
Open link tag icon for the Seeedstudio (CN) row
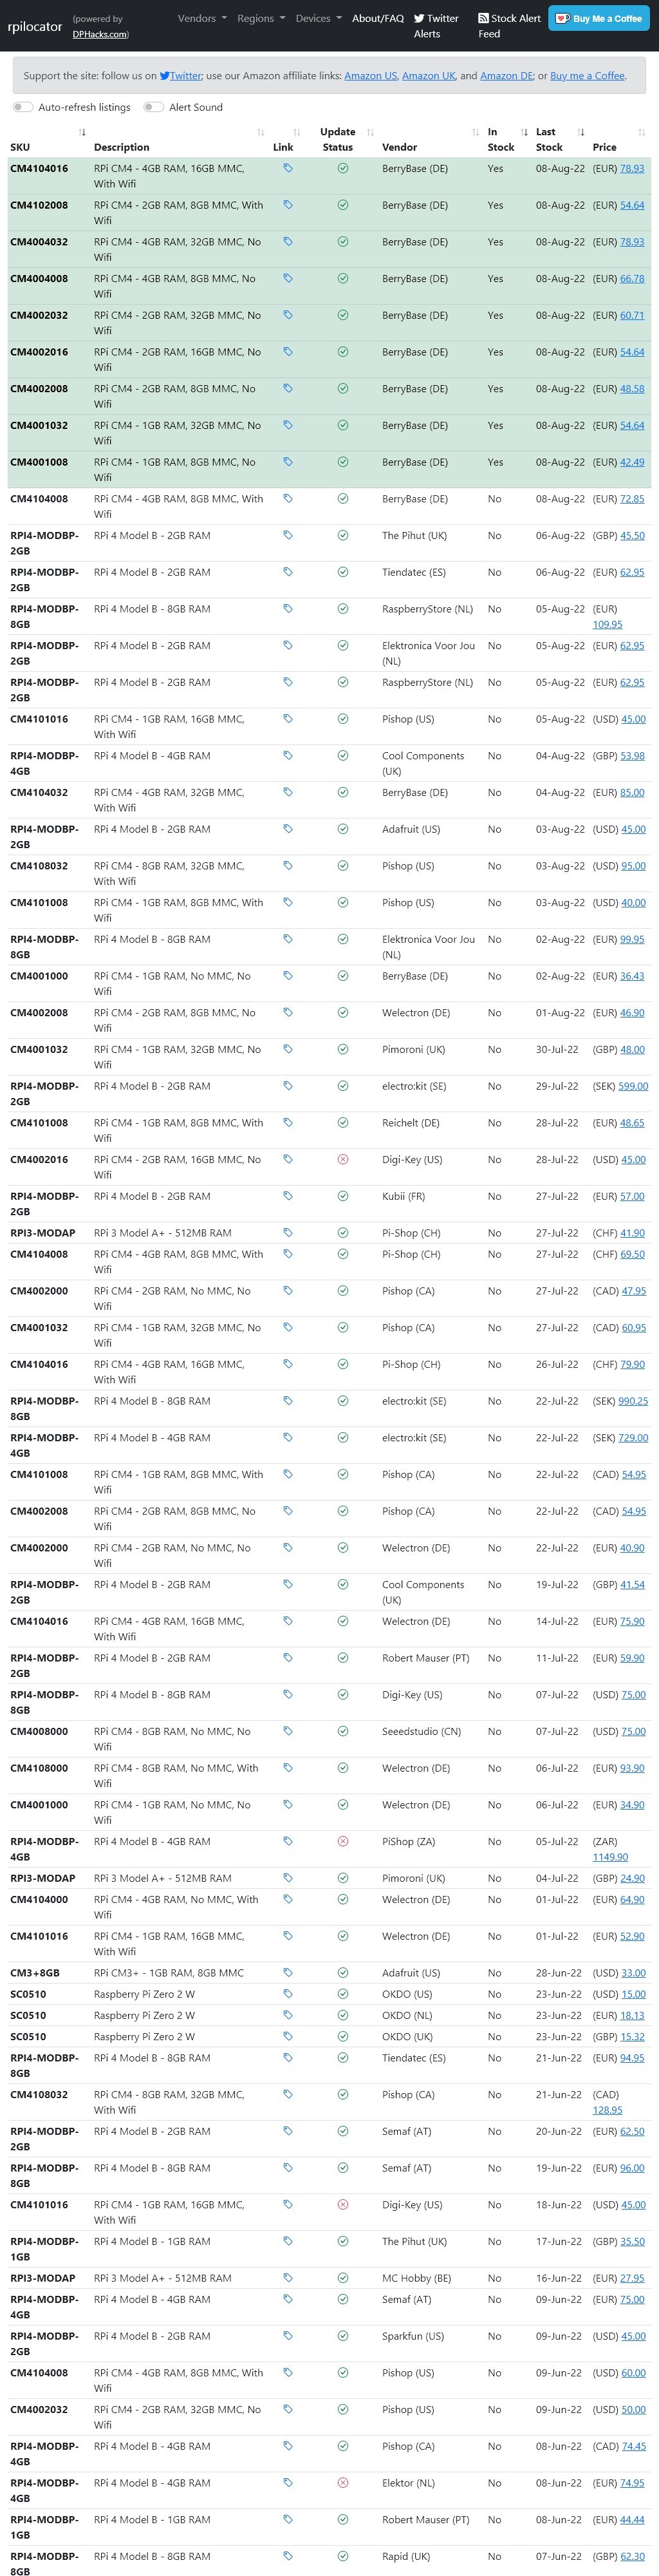(288, 1730)
